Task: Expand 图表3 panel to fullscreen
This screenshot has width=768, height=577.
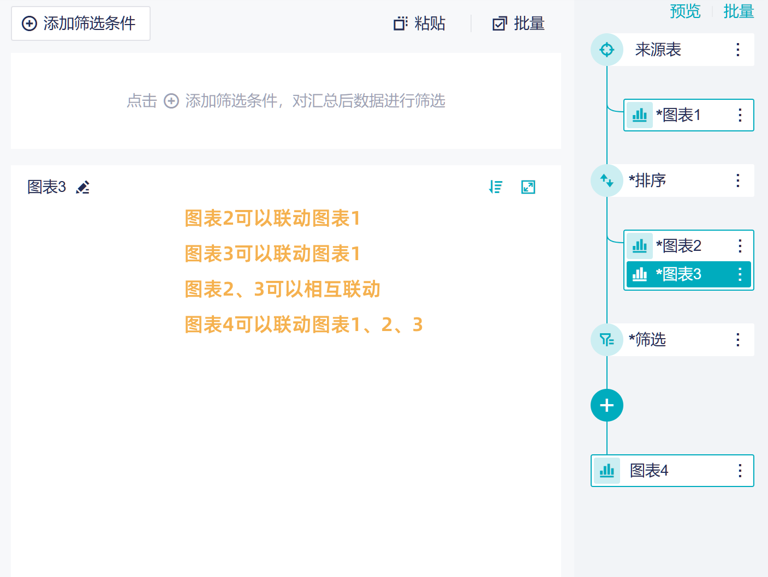Action: (528, 187)
